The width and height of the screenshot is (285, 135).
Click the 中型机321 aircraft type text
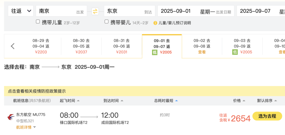click(25, 121)
